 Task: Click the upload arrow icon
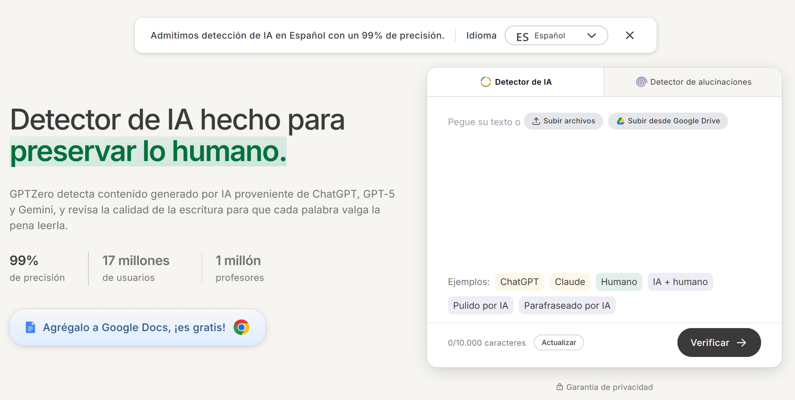pyautogui.click(x=536, y=121)
